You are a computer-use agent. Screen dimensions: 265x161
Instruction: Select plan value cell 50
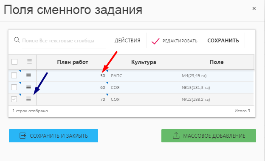tap(72, 76)
